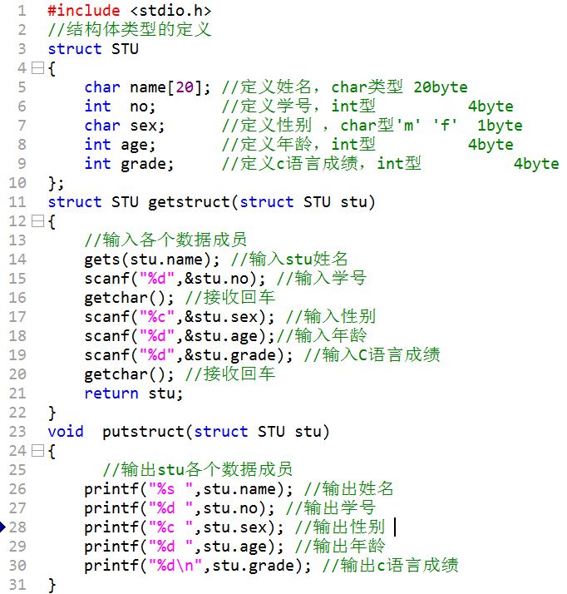Click the 'void' keyword on line 23
567x594 pixels.
pos(66,432)
